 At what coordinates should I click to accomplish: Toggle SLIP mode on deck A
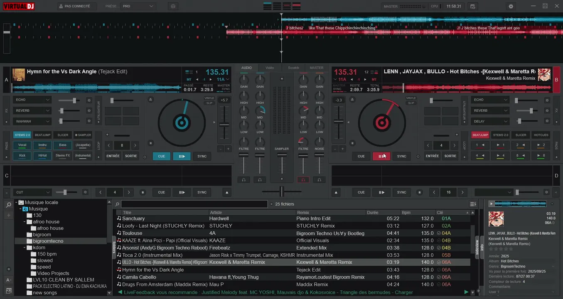(x=209, y=103)
